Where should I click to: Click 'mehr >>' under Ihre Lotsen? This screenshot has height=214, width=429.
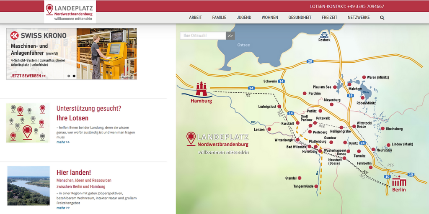click(x=63, y=142)
